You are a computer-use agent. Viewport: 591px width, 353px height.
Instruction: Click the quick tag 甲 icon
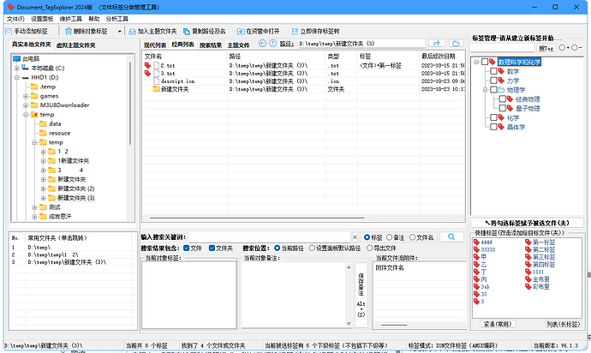(476, 257)
